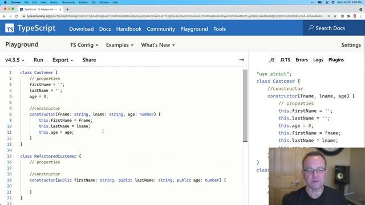Click '"use strict";' in JS output
365x205 pixels.
274,74
